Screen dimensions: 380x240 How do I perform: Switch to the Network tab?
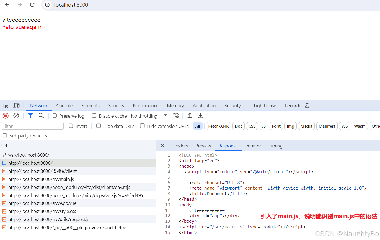click(x=39, y=106)
